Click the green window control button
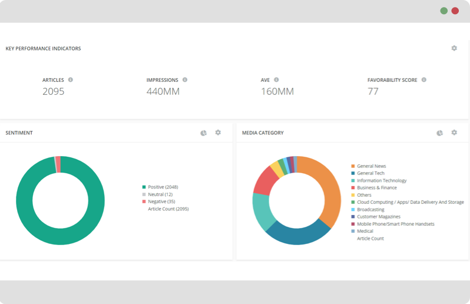The width and height of the screenshot is (470, 304). [443, 11]
